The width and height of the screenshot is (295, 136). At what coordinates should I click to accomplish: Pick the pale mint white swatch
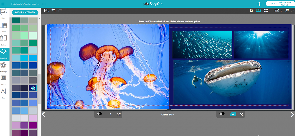(x=33, y=35)
